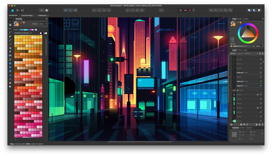Select the Move tool arrow
The image size is (272, 156).
pyautogui.click(x=10, y=21)
